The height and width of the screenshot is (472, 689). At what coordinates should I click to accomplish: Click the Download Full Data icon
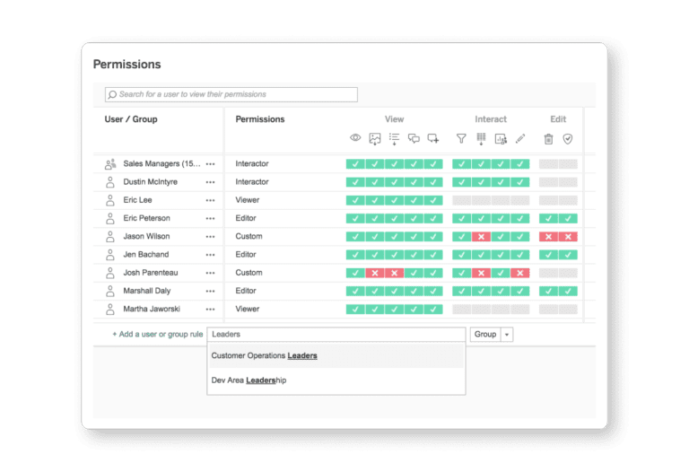[x=481, y=139]
